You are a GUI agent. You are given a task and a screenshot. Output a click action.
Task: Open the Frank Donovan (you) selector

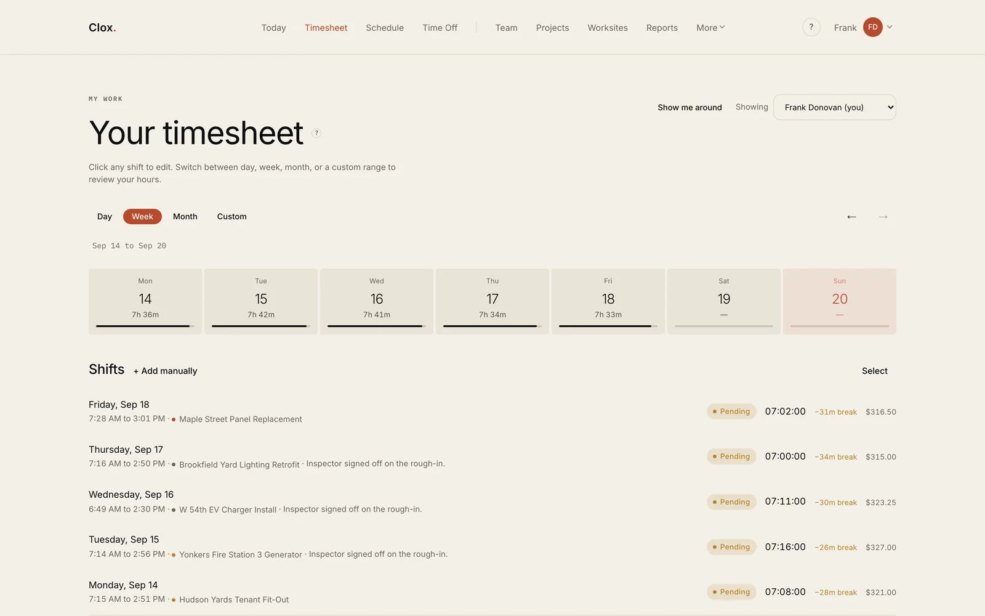point(834,107)
